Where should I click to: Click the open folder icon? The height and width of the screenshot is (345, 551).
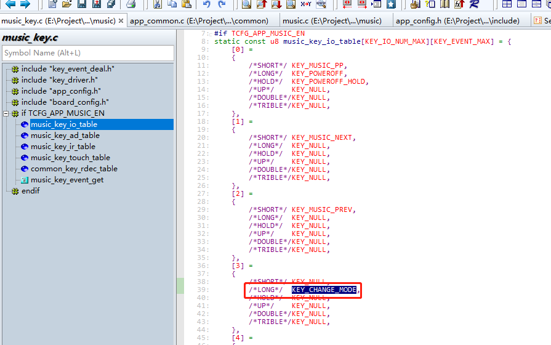click(66, 4)
